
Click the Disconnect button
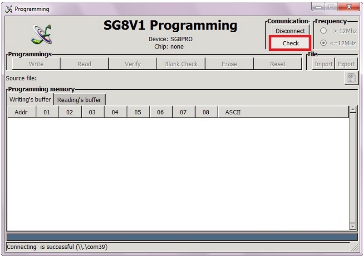tap(290, 31)
